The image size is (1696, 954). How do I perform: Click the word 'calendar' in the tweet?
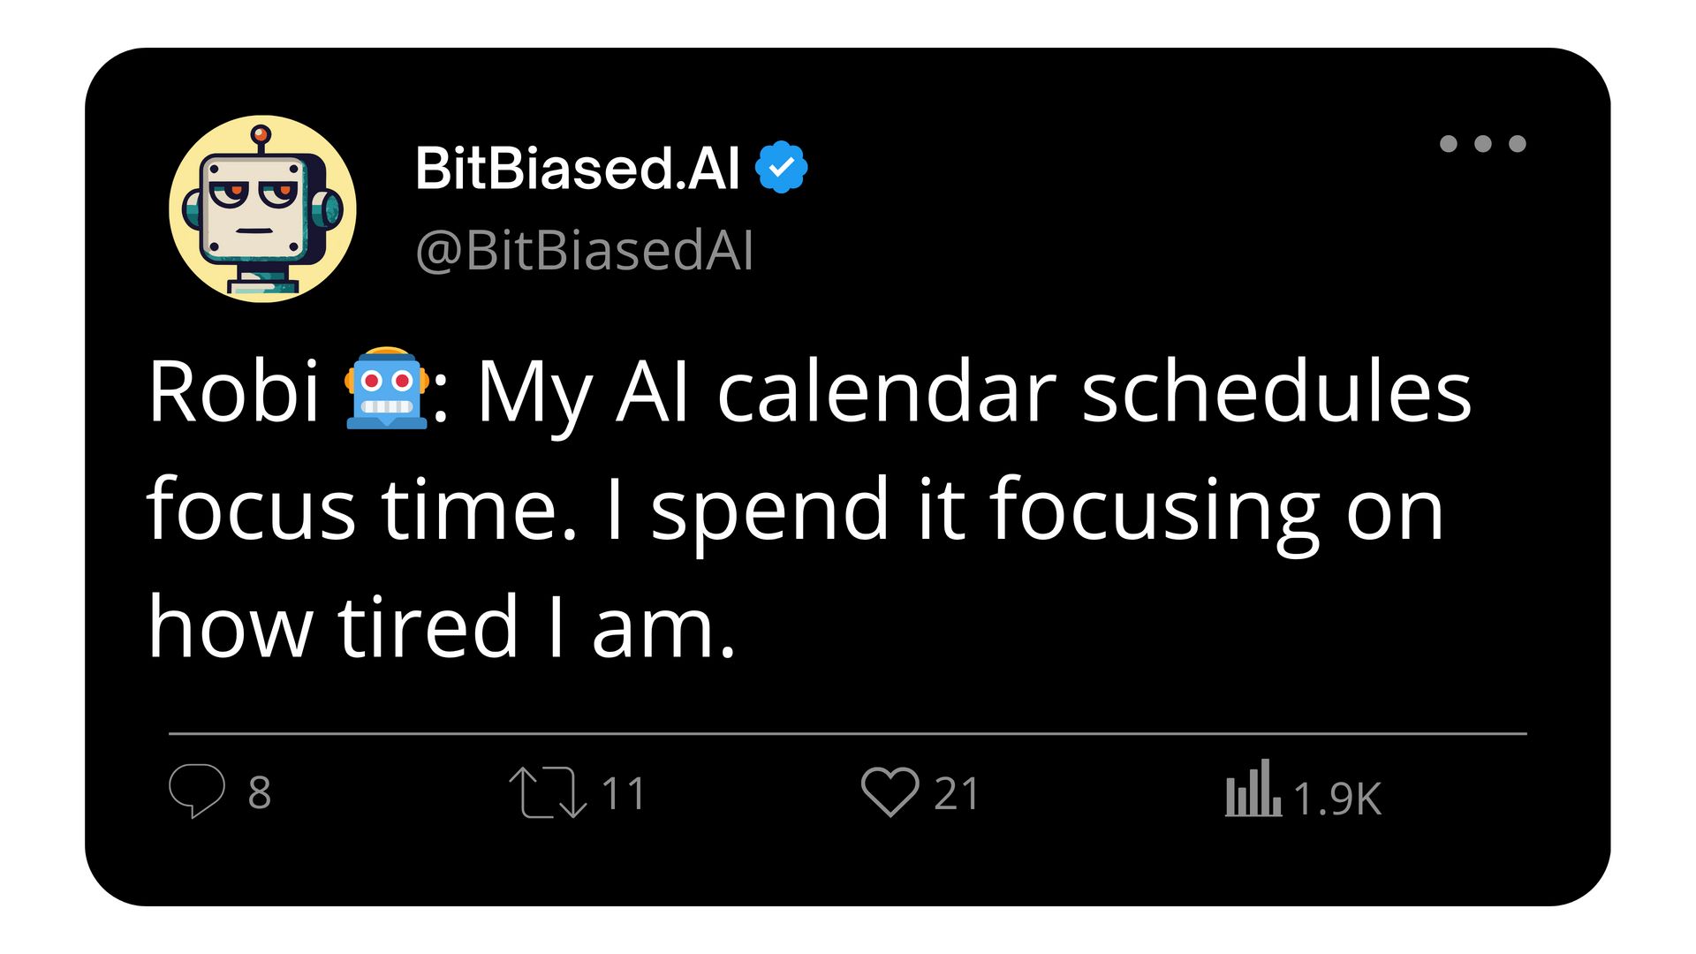(887, 391)
